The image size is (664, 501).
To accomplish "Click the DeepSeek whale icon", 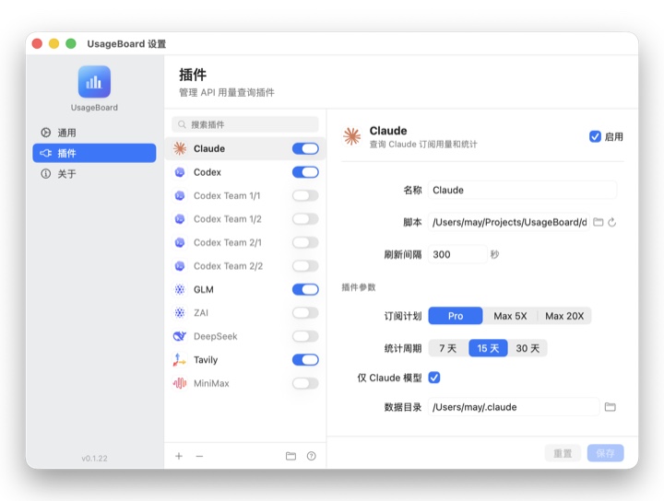I will [x=180, y=336].
